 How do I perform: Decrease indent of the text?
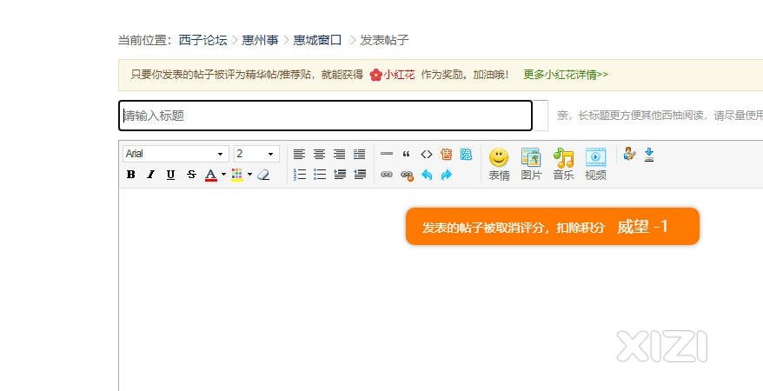(x=360, y=174)
